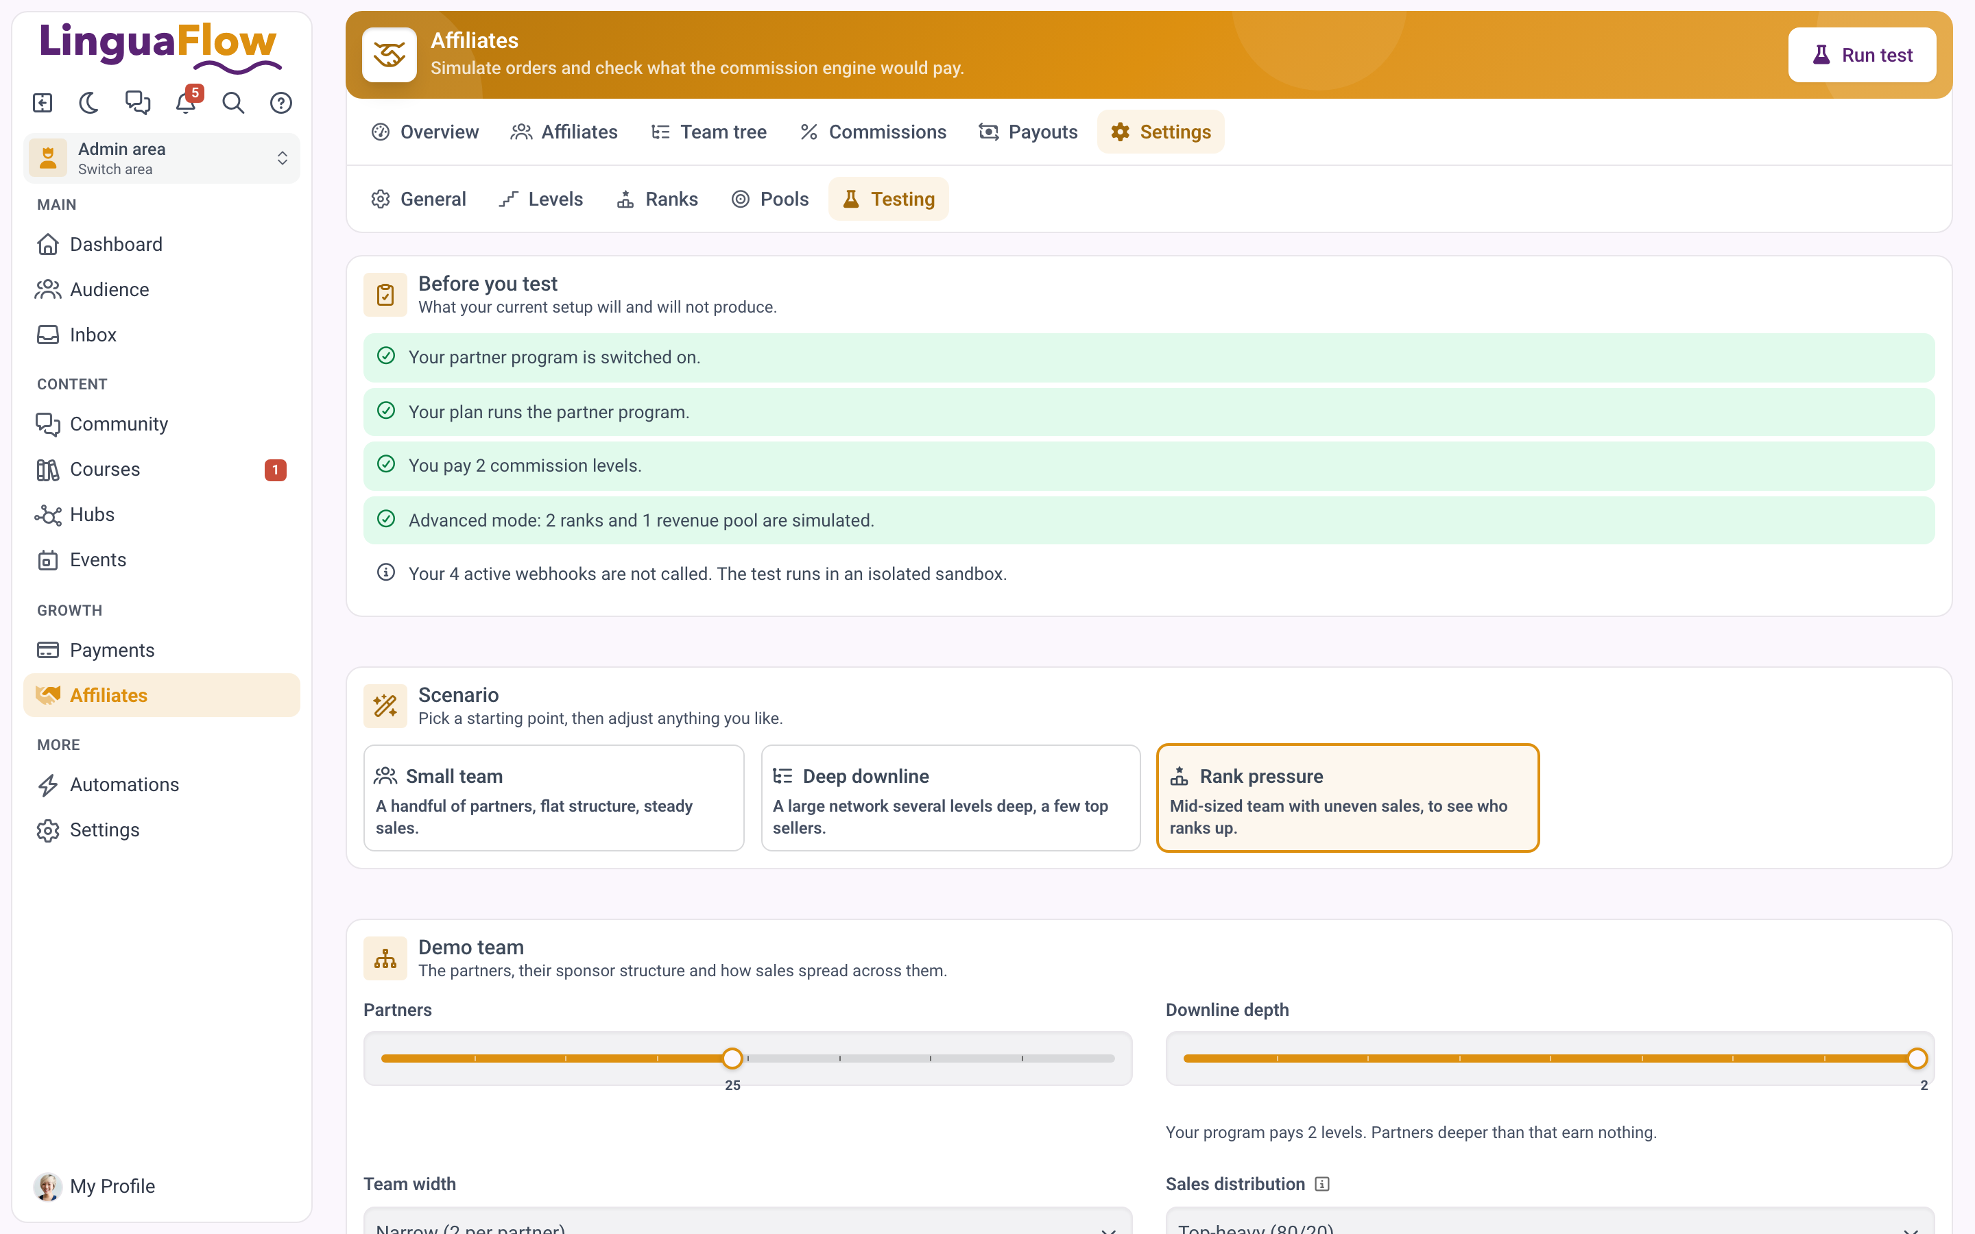Open the notifications bell
The image size is (1975, 1234).
click(186, 103)
